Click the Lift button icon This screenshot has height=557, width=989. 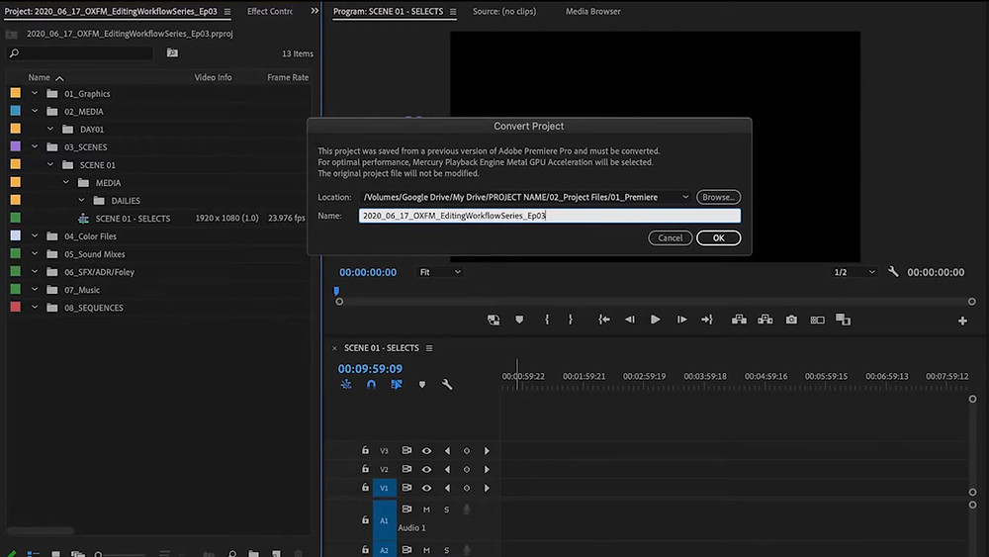[739, 320]
